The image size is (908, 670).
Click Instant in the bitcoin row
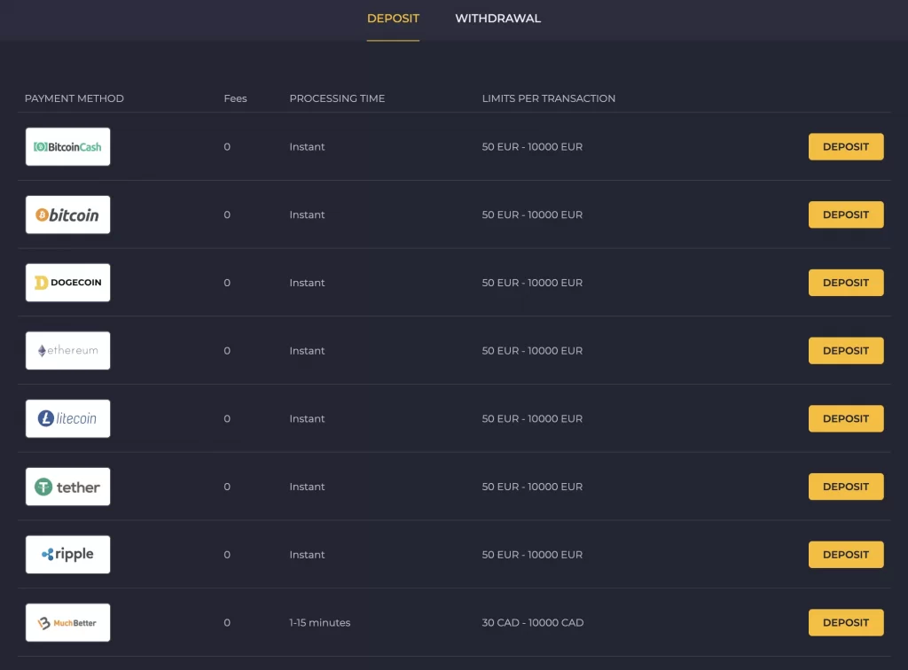(x=307, y=214)
